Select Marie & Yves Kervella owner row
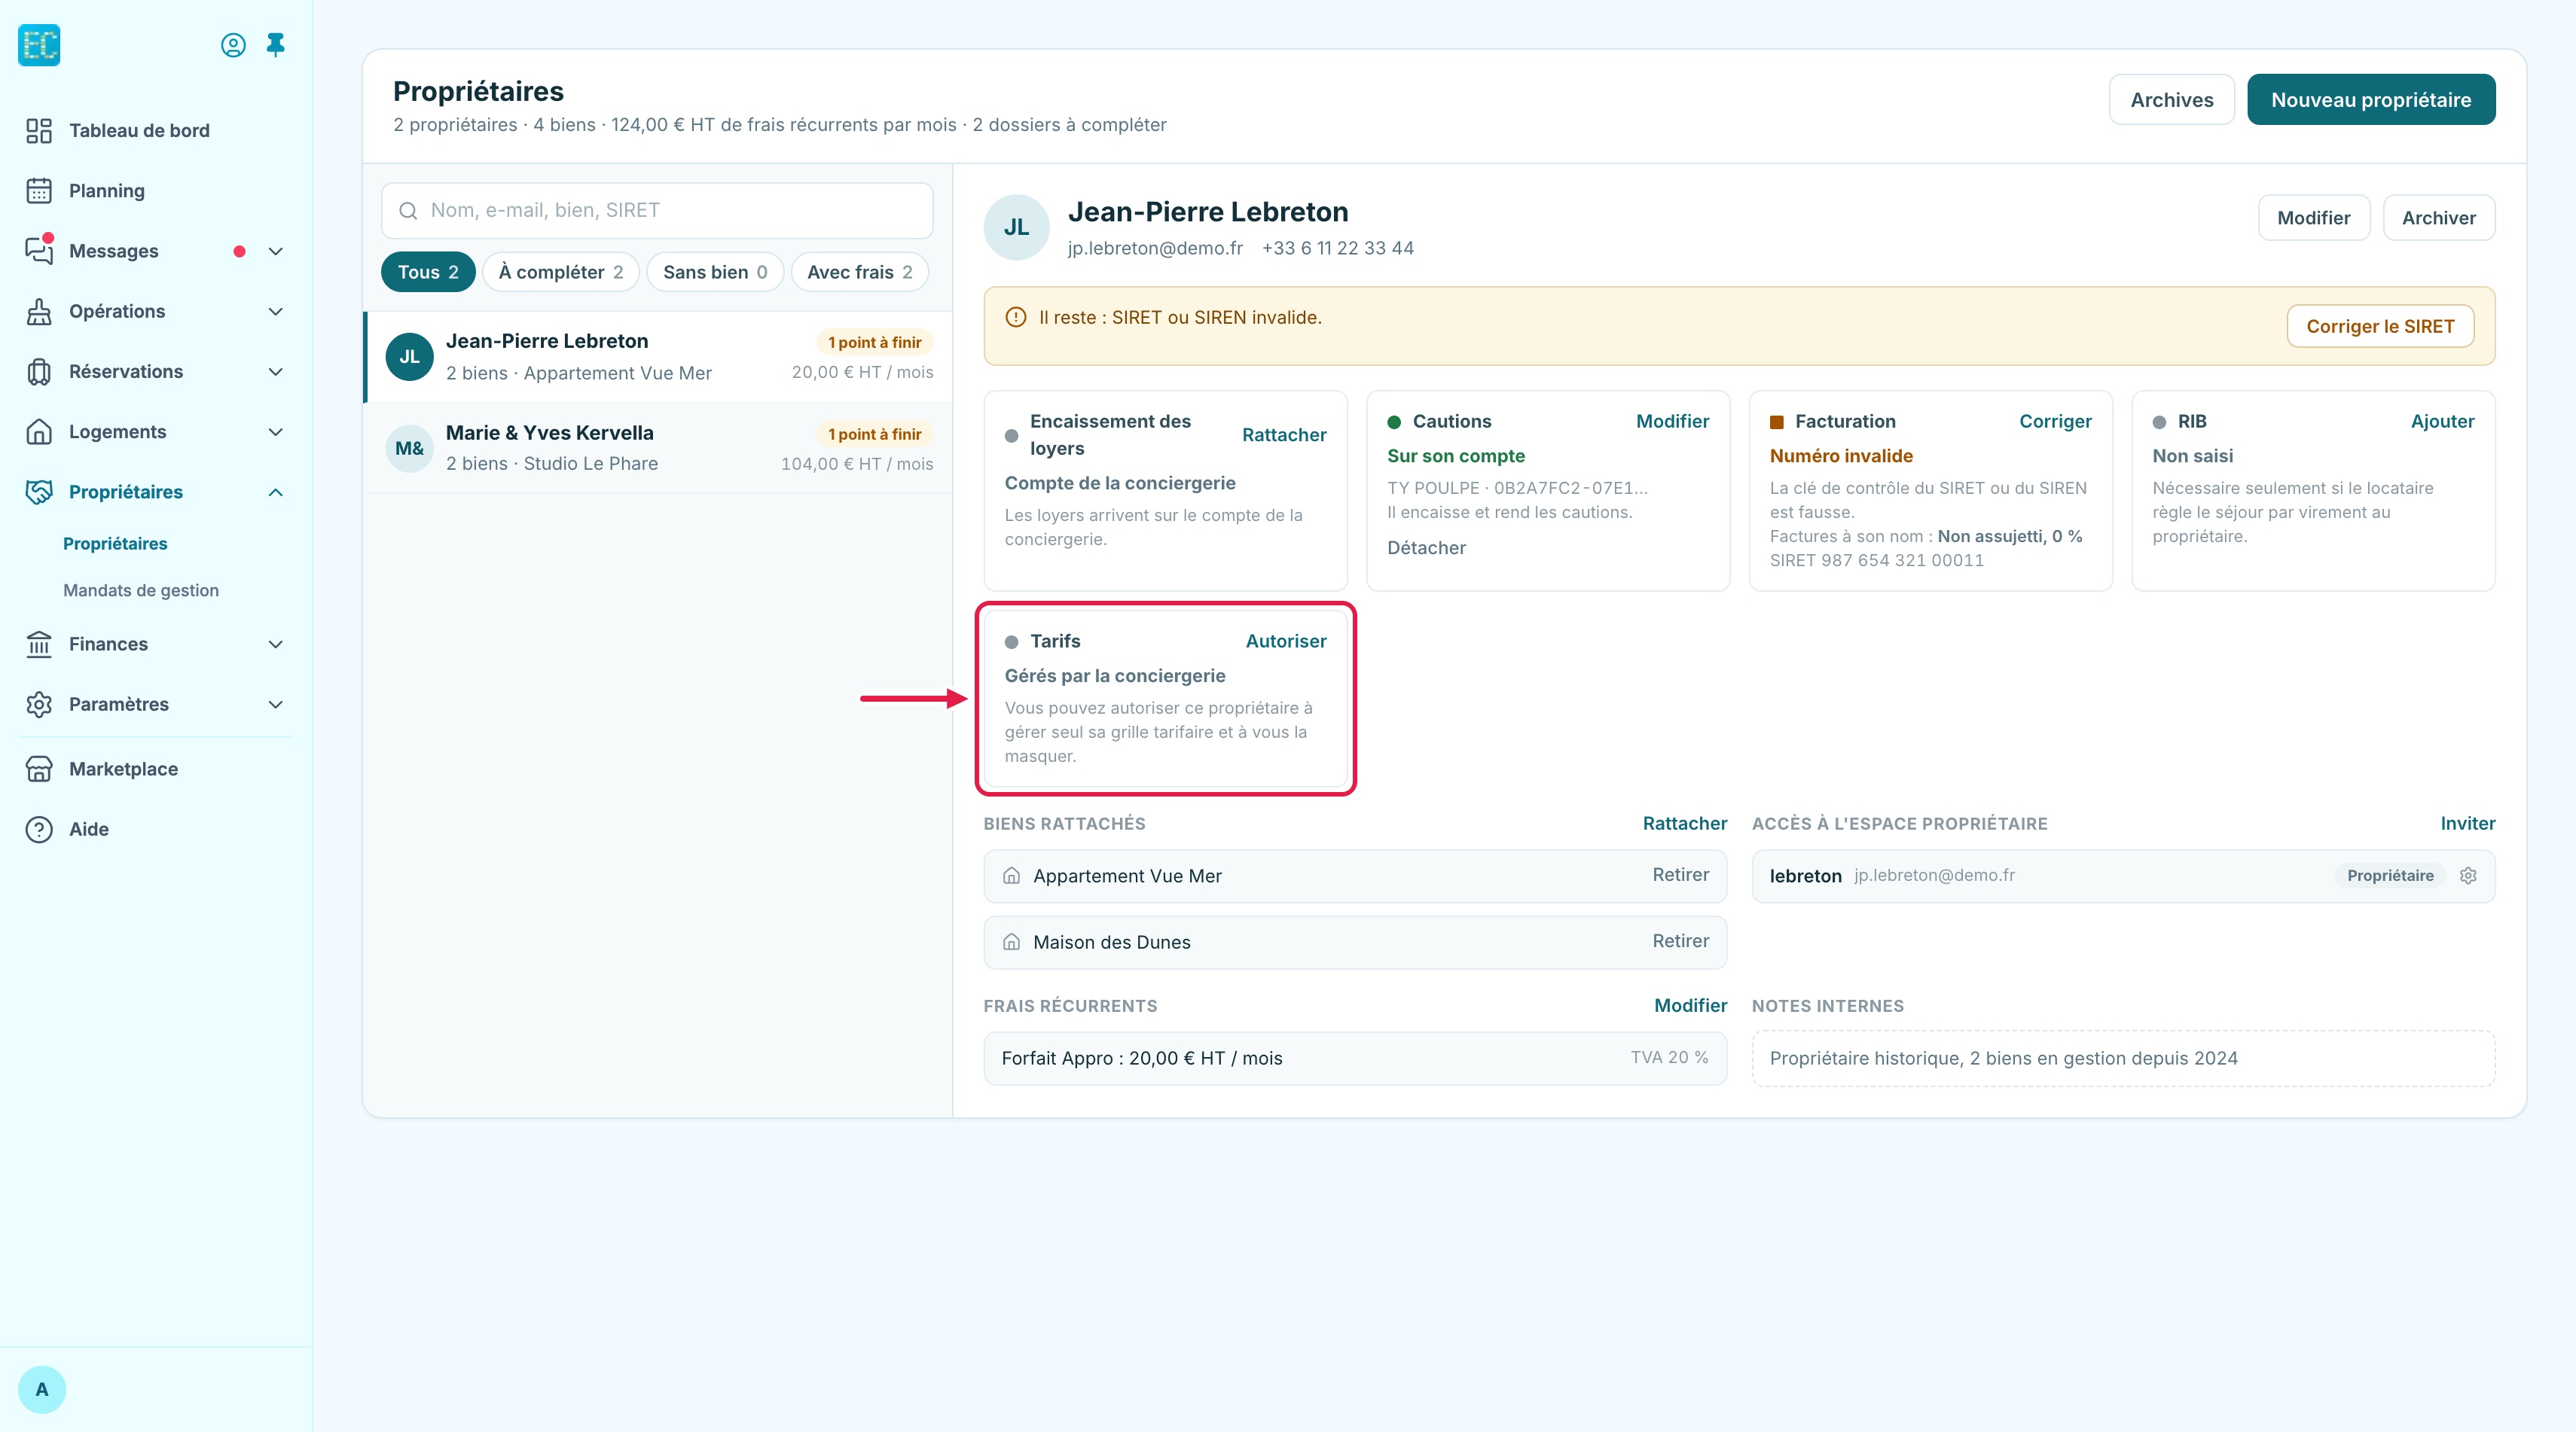2576x1432 pixels. click(658, 449)
